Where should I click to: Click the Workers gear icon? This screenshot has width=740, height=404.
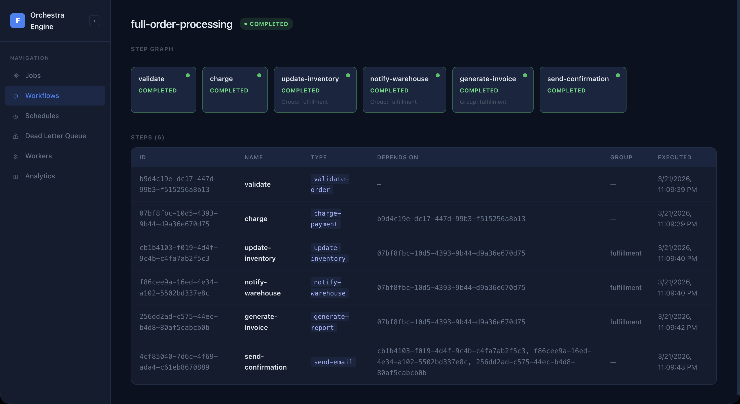pyautogui.click(x=16, y=156)
